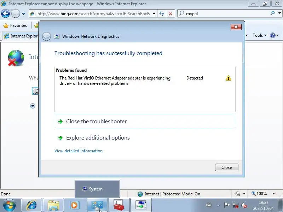Click the Control Panel taskbar icon
The height and width of the screenshot is (212, 283).
pos(97,205)
